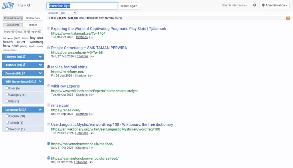Collapse the Language [3] facet chevron
The height and width of the screenshot is (168, 293).
tap(40, 110)
